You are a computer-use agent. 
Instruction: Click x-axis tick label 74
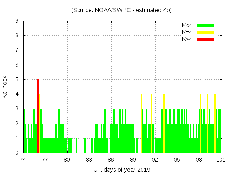click(23, 159)
